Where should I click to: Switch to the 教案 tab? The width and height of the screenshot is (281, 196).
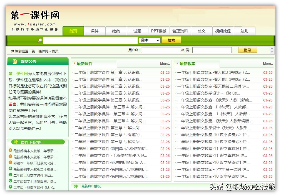tap(116, 31)
